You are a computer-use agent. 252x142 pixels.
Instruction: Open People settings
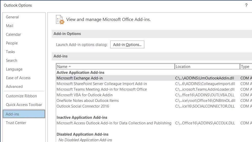[12, 43]
